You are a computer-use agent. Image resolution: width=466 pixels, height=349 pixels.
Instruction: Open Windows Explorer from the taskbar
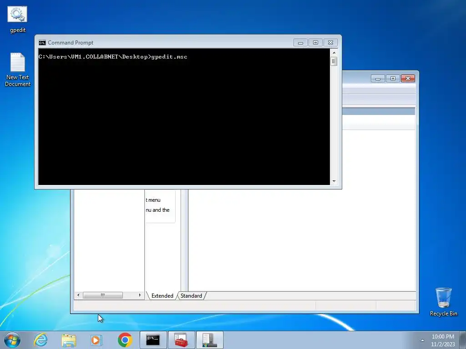69,340
